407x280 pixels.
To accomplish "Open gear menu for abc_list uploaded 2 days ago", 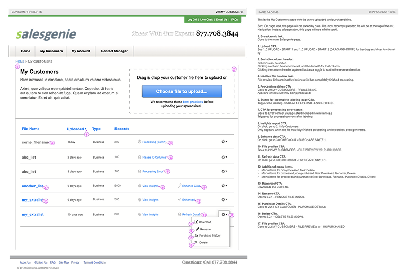I will click(x=224, y=157).
